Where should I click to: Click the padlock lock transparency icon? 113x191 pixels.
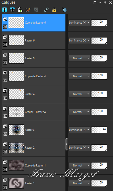tap(54, 10)
